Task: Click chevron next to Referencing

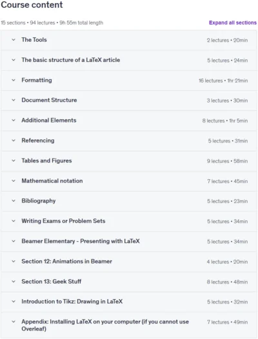Action: [x=14, y=140]
